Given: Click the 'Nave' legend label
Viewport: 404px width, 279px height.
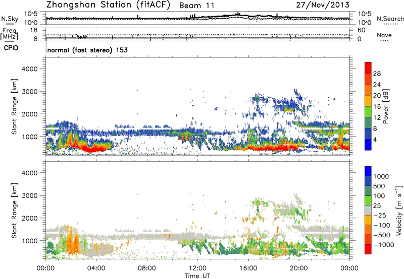Looking at the screenshot, I should (x=384, y=35).
